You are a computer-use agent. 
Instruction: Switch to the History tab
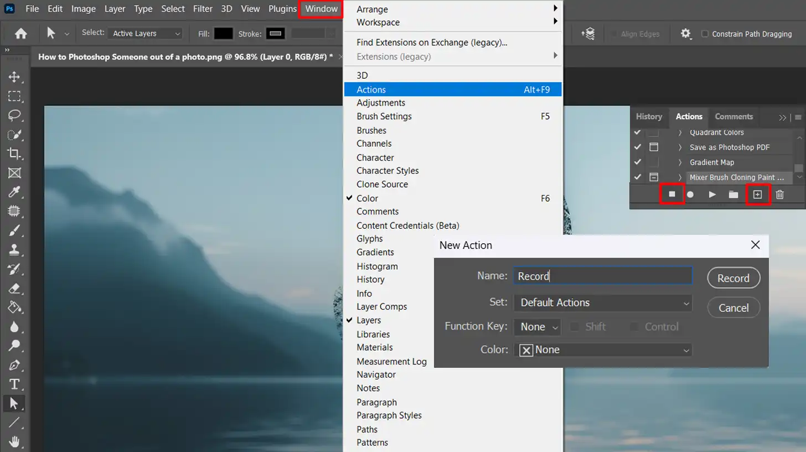point(649,117)
